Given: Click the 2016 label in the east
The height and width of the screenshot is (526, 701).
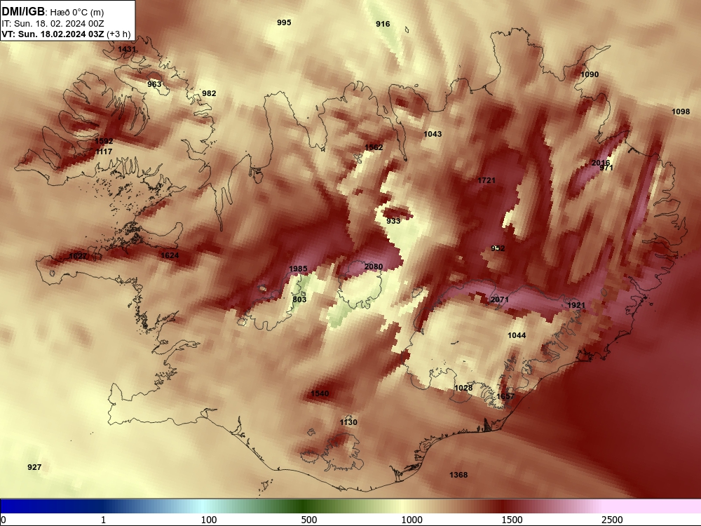Looking at the screenshot, I should [x=601, y=163].
